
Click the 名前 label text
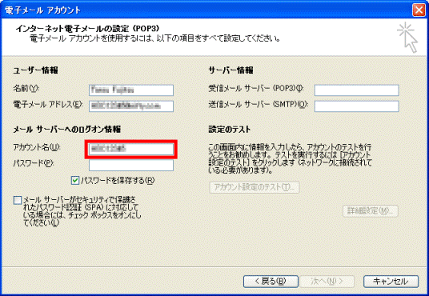point(26,88)
